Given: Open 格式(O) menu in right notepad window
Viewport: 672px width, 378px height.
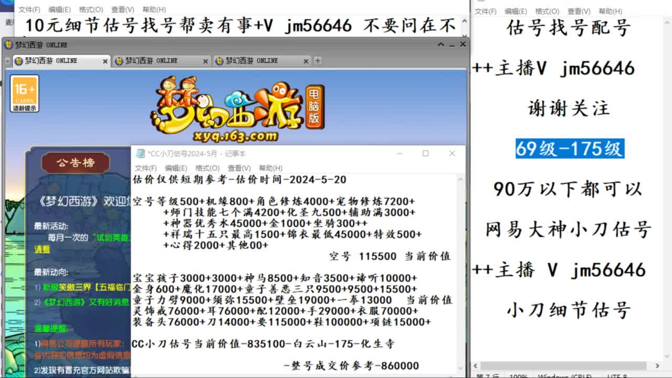Looking at the screenshot, I should point(547,11).
